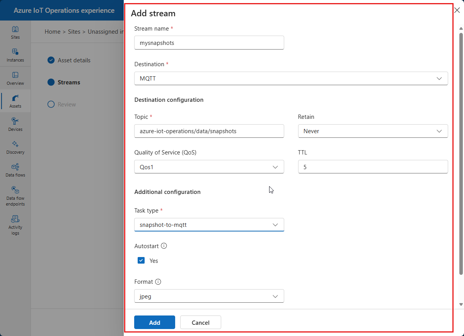Open the Retain dropdown set to Never
The height and width of the screenshot is (336, 464).
coord(373,131)
